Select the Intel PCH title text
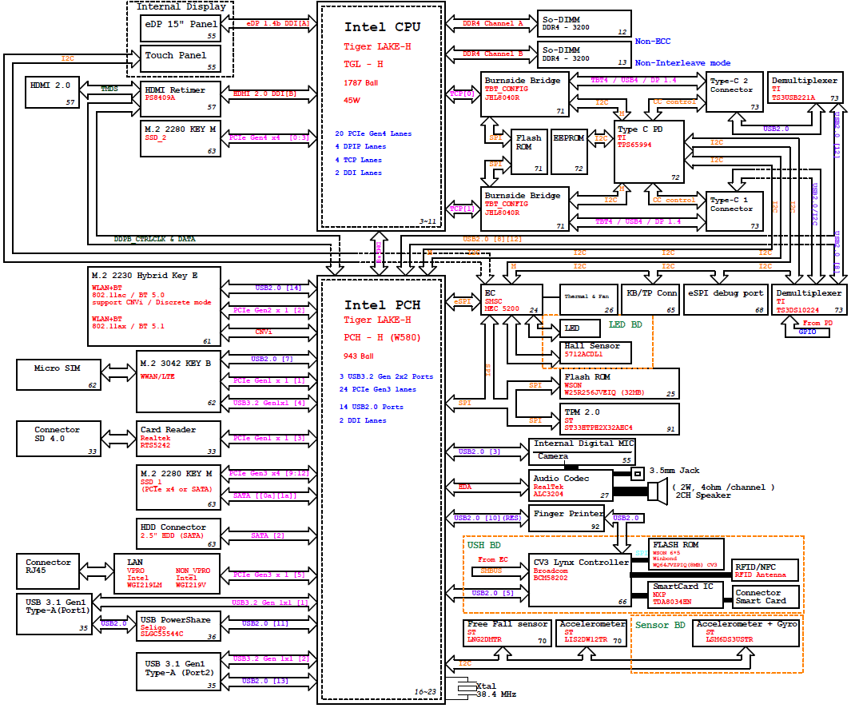This screenshot has width=851, height=712. point(382,305)
